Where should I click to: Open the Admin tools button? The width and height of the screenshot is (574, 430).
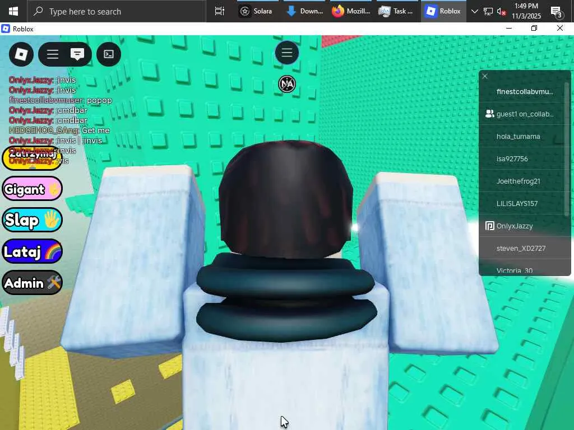[x=32, y=283]
